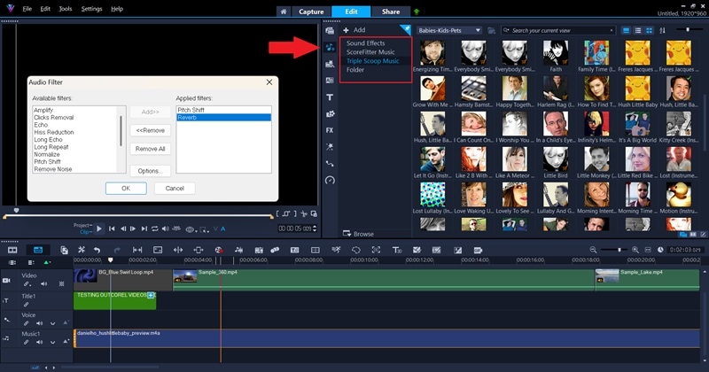Image resolution: width=709 pixels, height=372 pixels.
Task: Toggle ripple editing on Title1 track
Action: 27,305
